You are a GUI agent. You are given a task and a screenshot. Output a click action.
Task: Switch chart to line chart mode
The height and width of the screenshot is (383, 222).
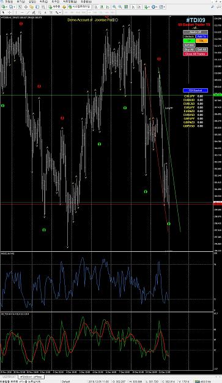click(x=108, y=7)
